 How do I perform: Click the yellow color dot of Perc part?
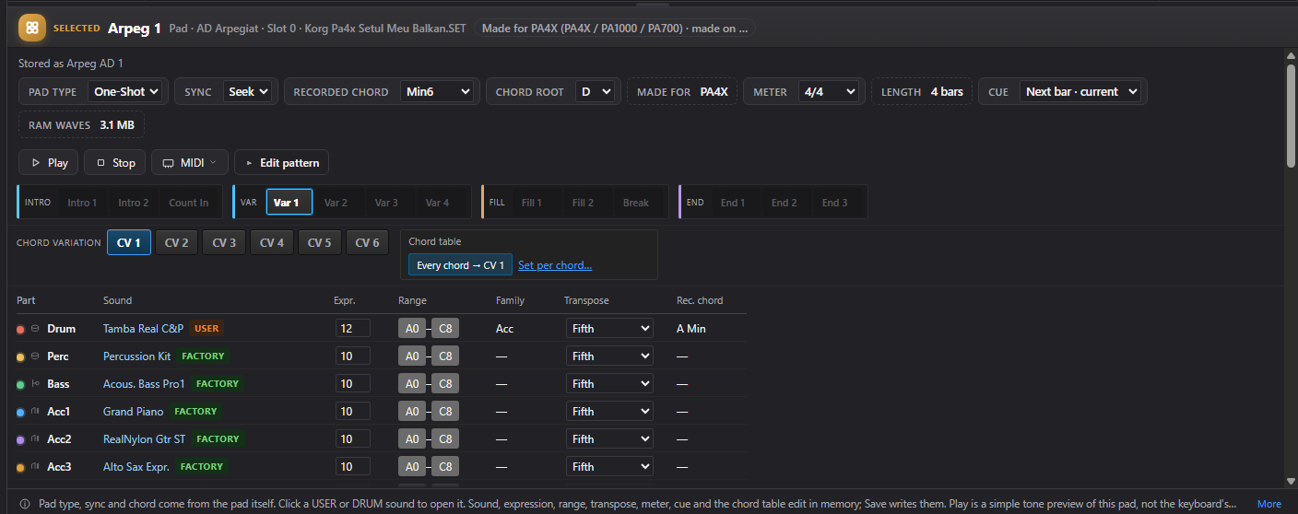click(x=20, y=356)
